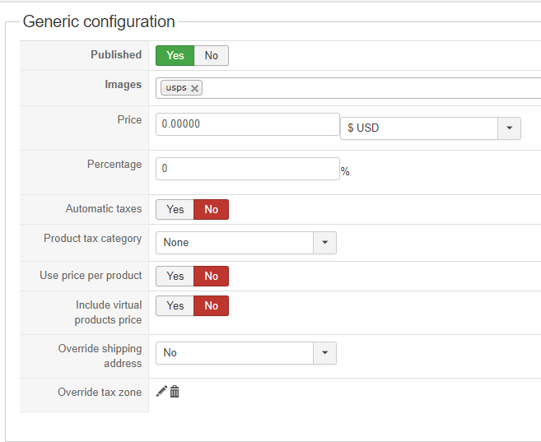Click the pencil edit icon for Override tax zone
This screenshot has height=442, width=541.
point(161,392)
